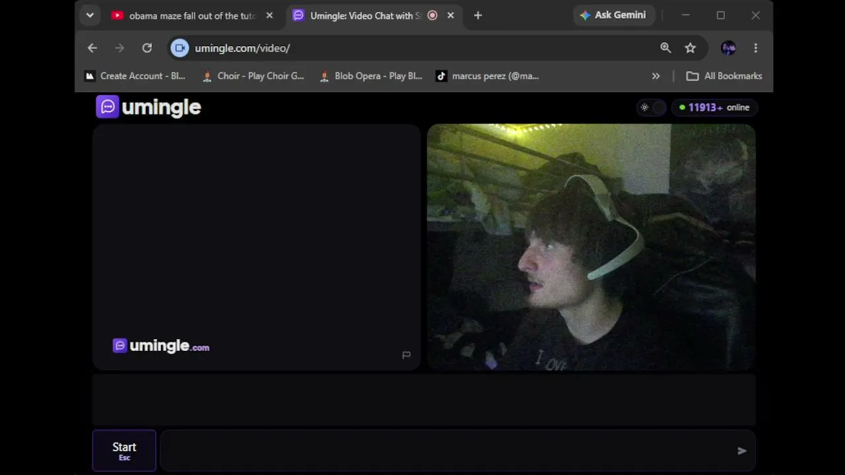Open the Blob Opera bookmark
The height and width of the screenshot is (475, 845).
click(370, 76)
